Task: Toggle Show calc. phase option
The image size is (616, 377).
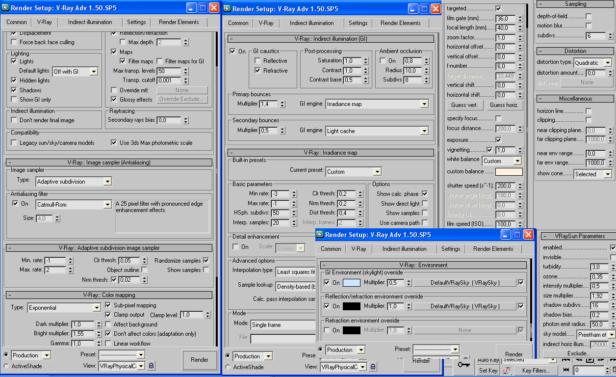Action: (425, 193)
